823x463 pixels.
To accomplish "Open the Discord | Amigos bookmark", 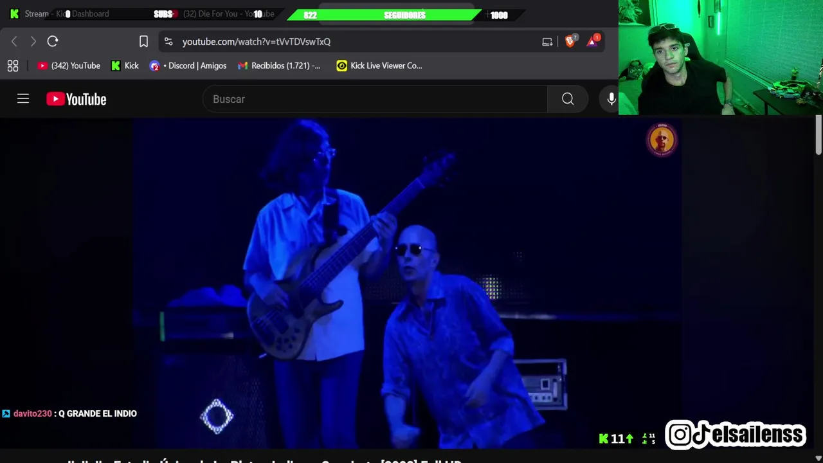I will coord(188,66).
